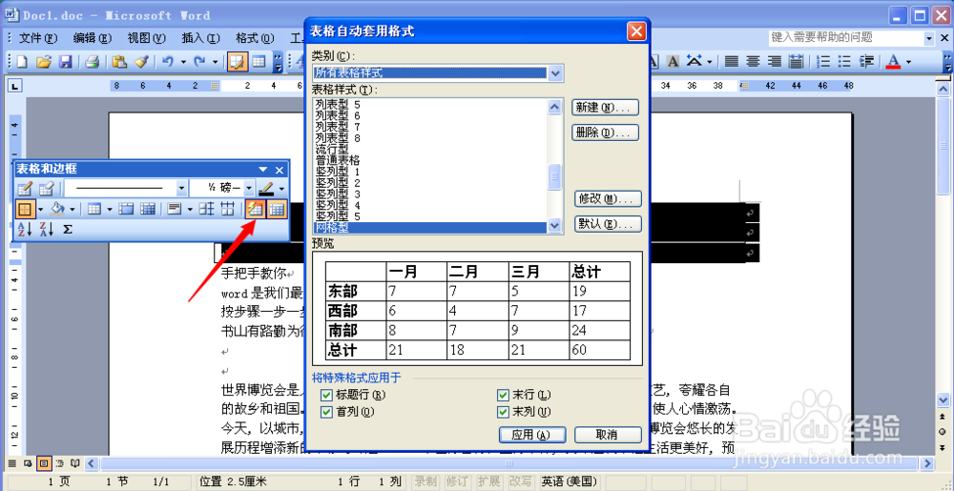Image resolution: width=954 pixels, height=491 pixels.
Task: Open the line style dropdown
Action: click(181, 189)
